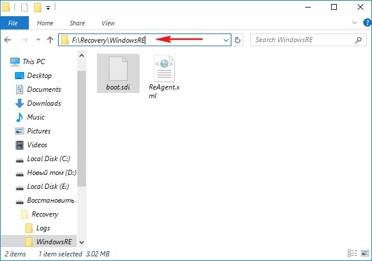Go up one folder level with the up arrow
372x261 pixels.
pyautogui.click(x=50, y=40)
